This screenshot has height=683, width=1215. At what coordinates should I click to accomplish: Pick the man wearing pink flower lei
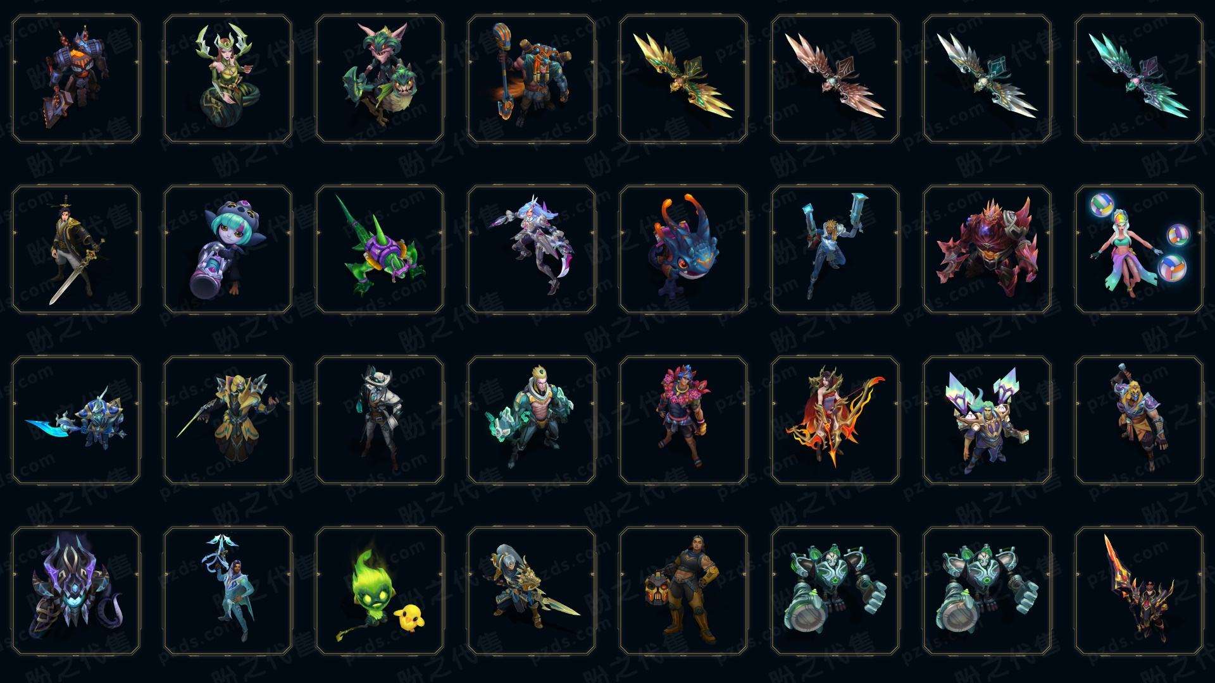[x=683, y=420]
